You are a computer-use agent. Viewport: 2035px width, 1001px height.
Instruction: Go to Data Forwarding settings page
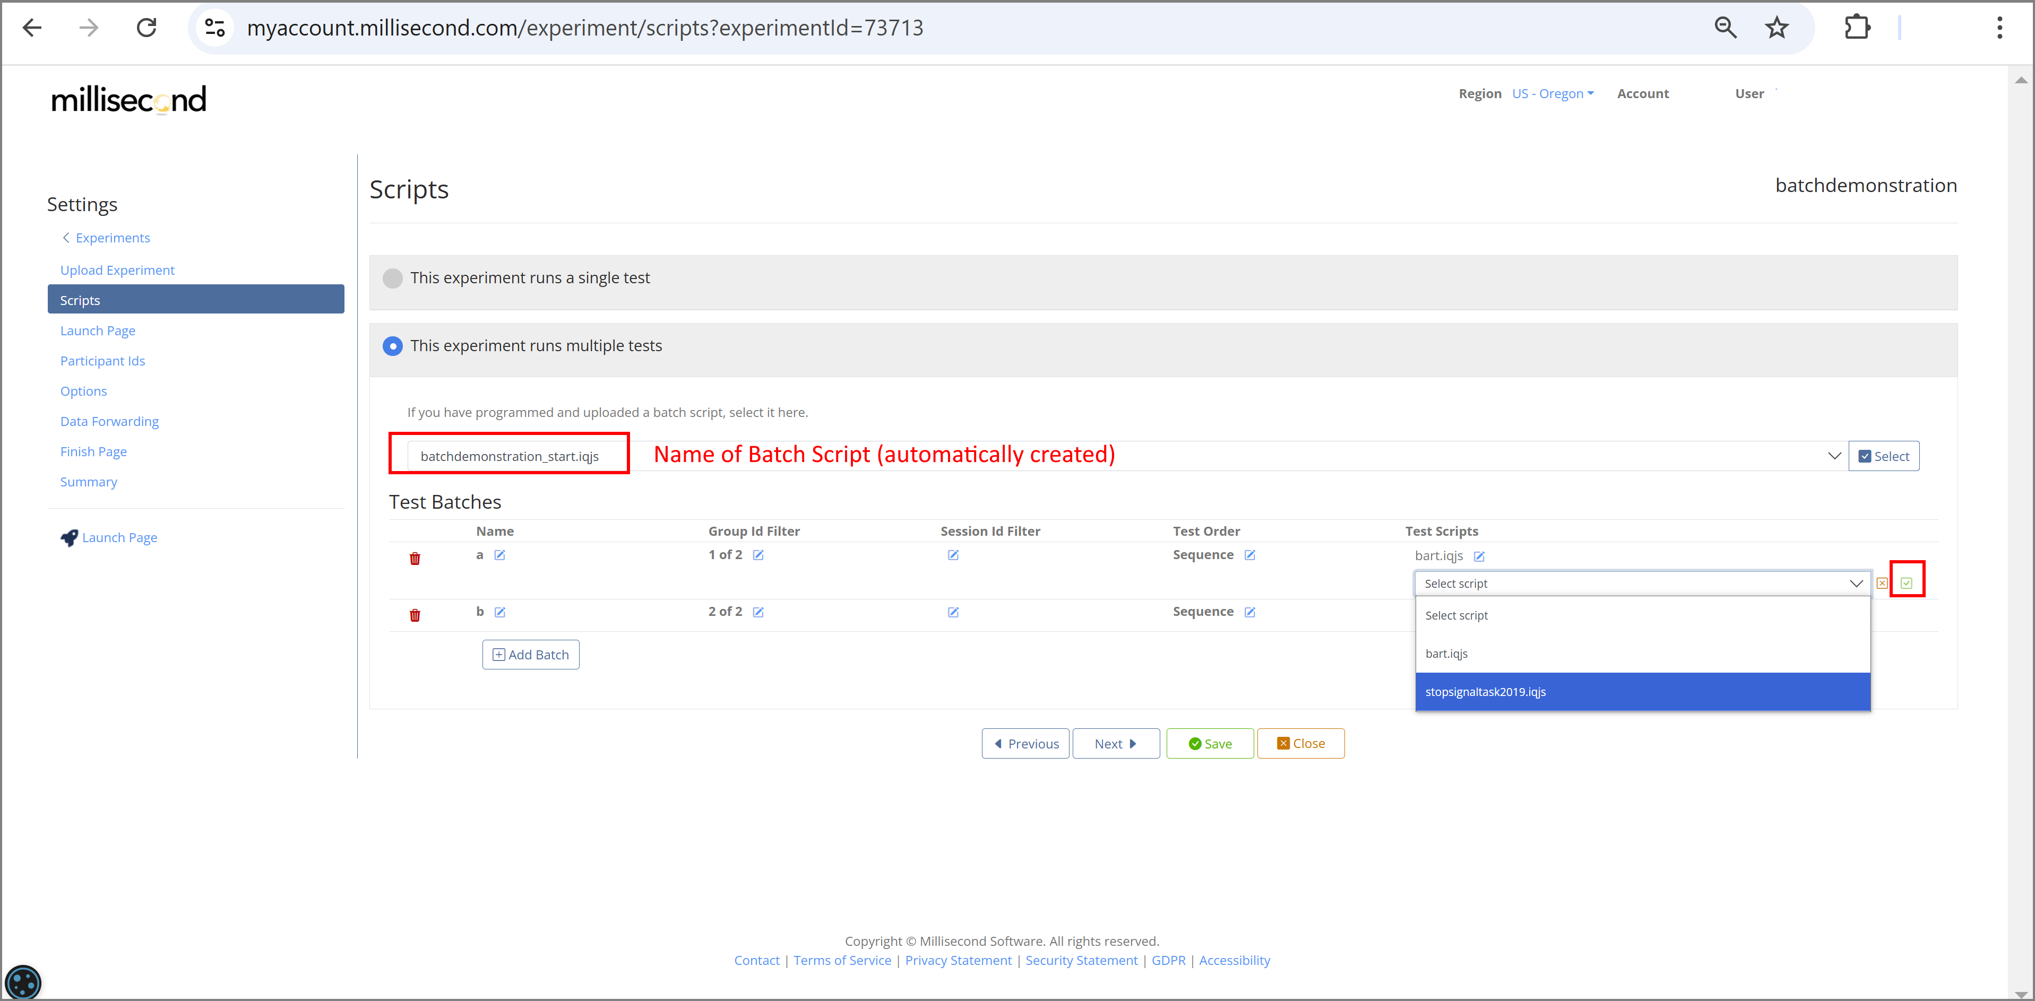109,422
